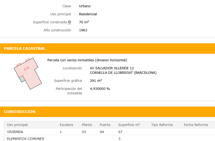Click the info icon beside Superficie construida

(69, 22)
